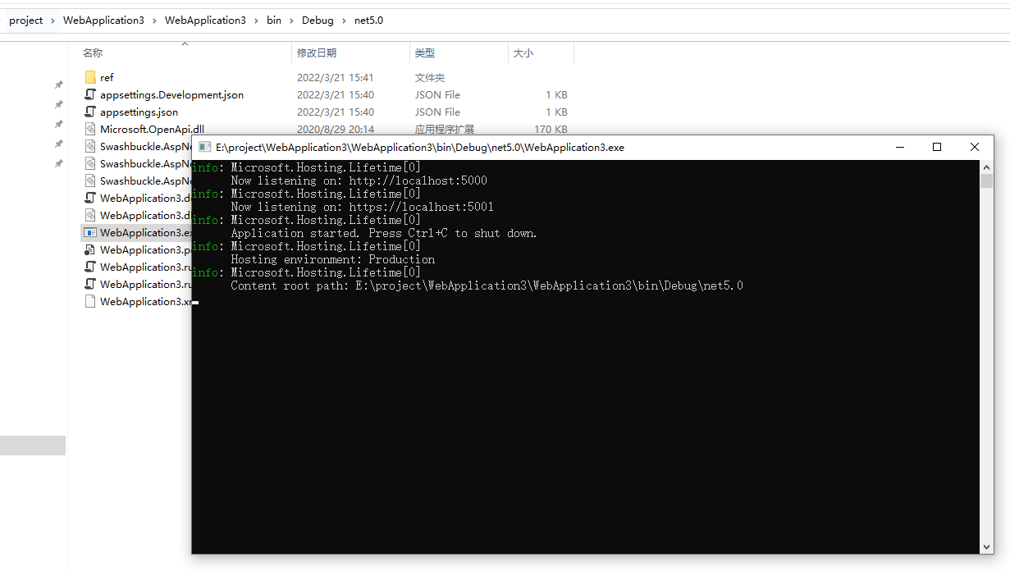
Task: Click the WebApplication3.xml document icon
Action: tap(90, 301)
